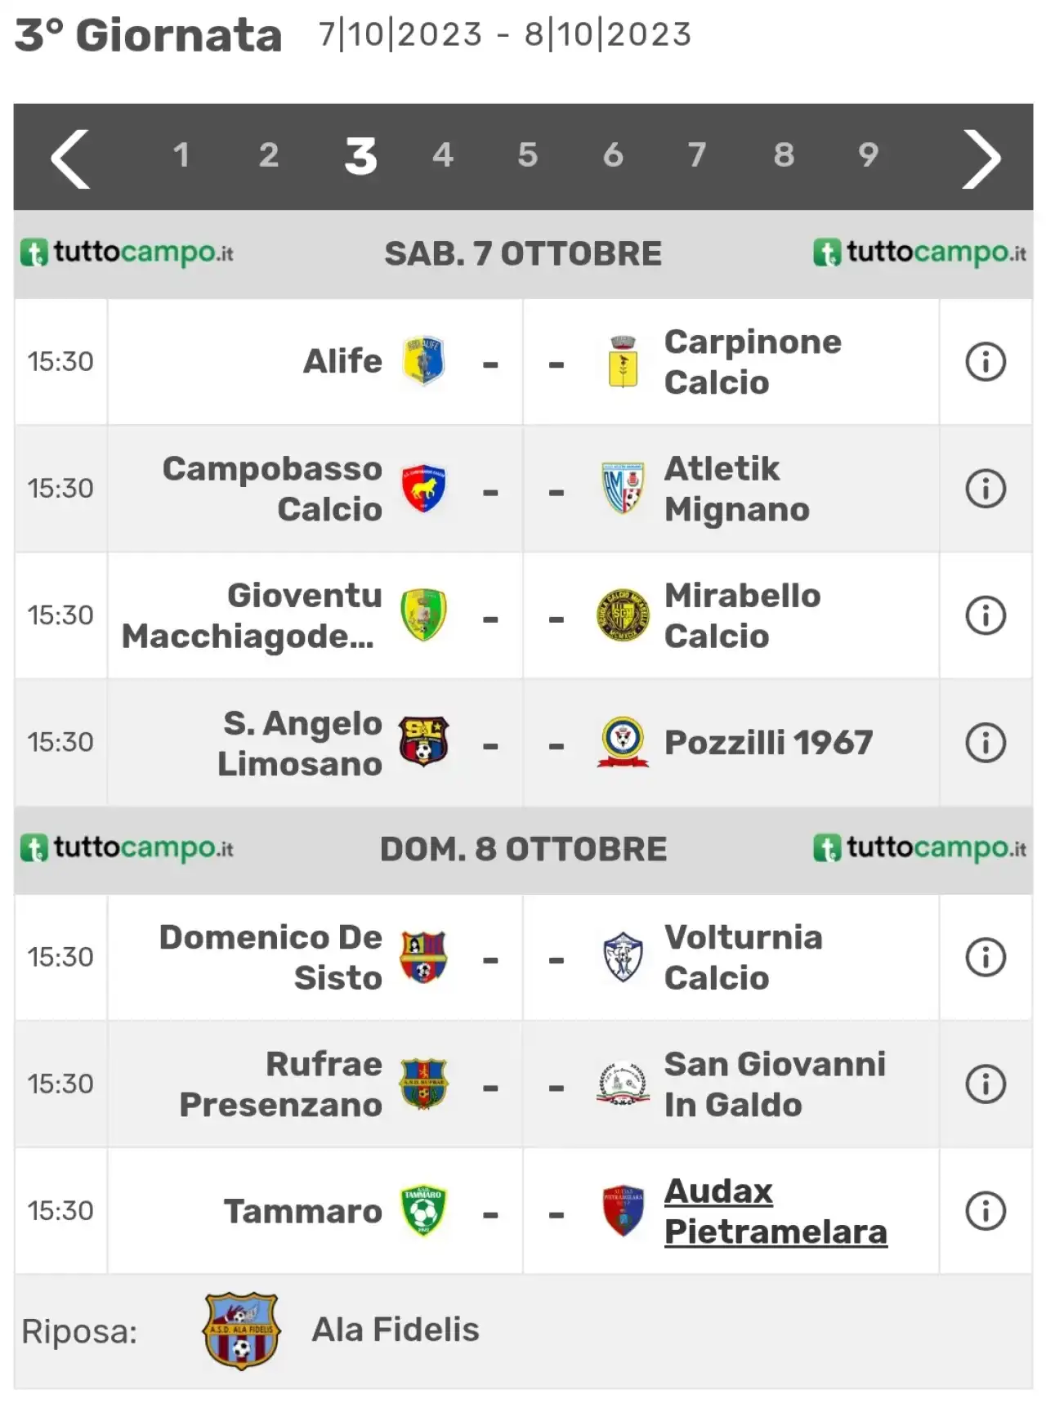
Task: Click the Tammaro green shield logo
Action: coord(423,1211)
